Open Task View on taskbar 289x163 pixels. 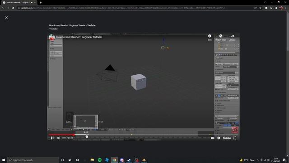[70, 160]
